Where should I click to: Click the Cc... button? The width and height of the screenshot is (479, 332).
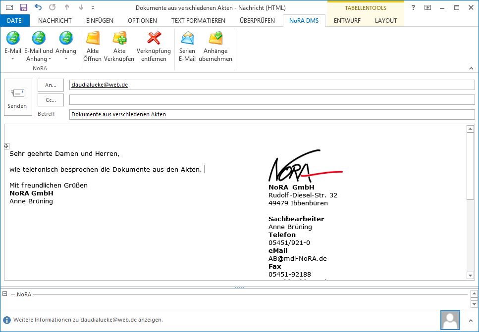[x=51, y=100]
